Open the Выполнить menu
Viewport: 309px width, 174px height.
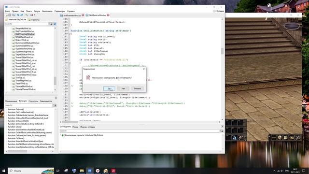coord(47,11)
